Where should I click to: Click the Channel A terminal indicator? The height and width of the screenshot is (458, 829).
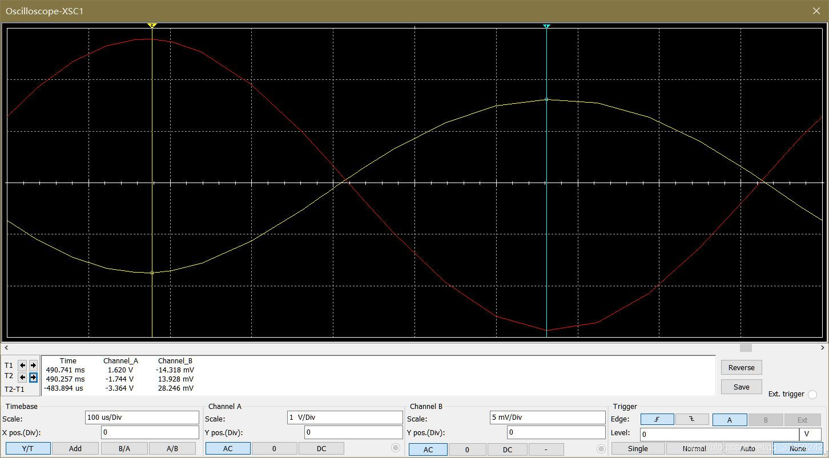(x=395, y=448)
